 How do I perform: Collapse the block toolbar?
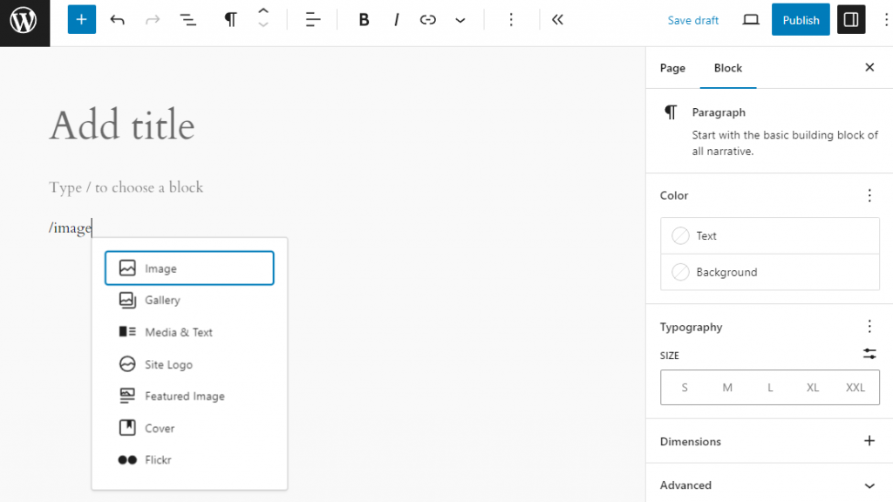[x=557, y=19]
